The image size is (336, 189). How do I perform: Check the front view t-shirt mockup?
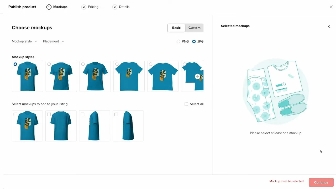click(x=15, y=114)
